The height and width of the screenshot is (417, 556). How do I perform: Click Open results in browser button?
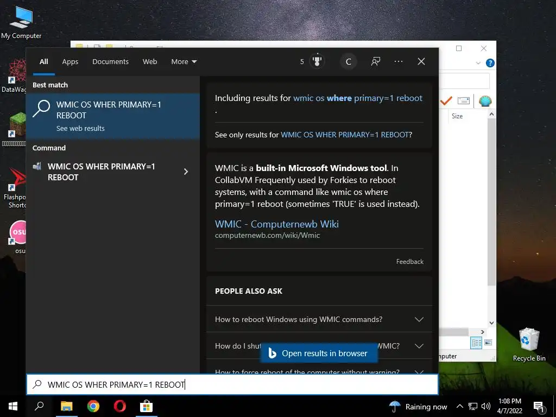coord(318,353)
